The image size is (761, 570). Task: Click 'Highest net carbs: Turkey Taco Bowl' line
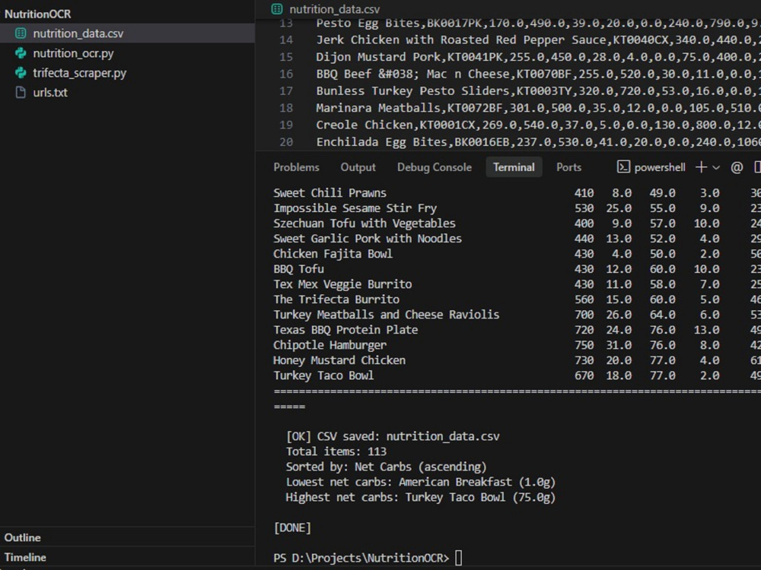click(x=420, y=497)
